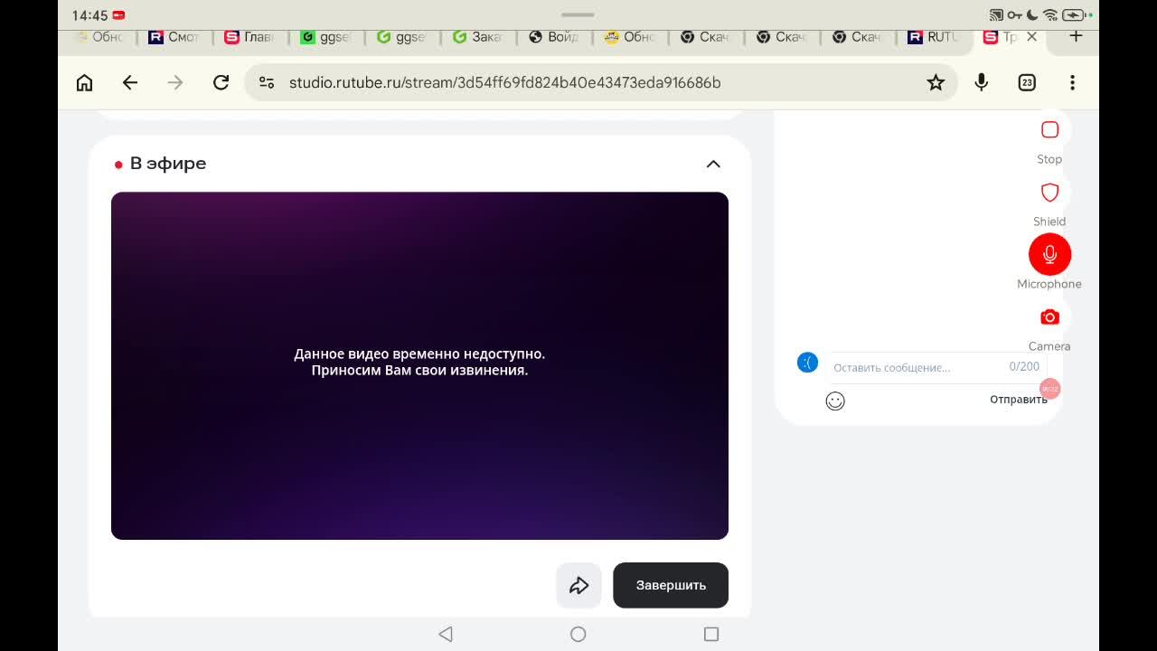The width and height of the screenshot is (1157, 651).
Task: Tap the Camera overlay icon
Action: click(1049, 317)
